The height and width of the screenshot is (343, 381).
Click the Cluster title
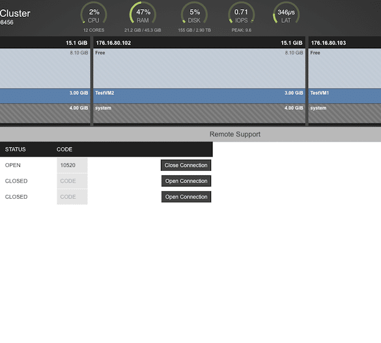[x=15, y=14]
